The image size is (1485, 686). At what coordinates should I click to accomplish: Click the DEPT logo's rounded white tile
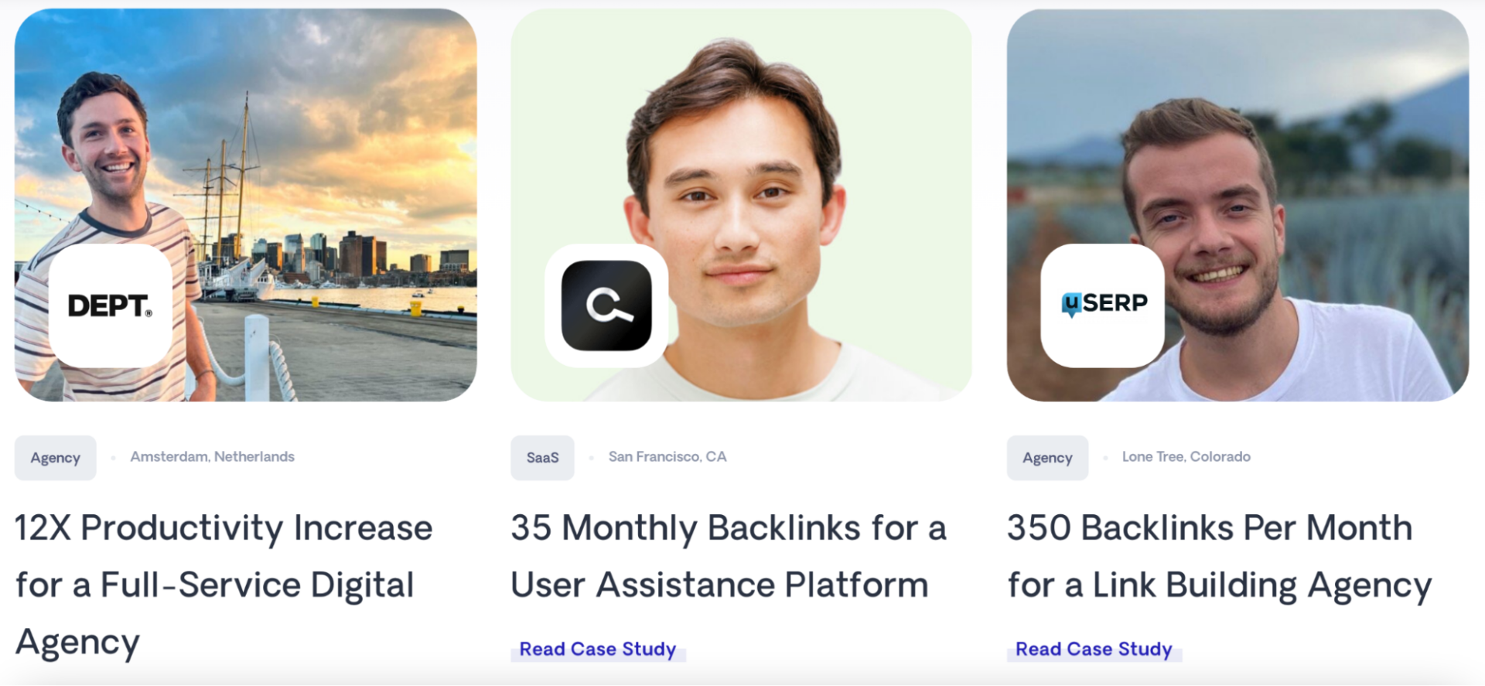point(109,305)
